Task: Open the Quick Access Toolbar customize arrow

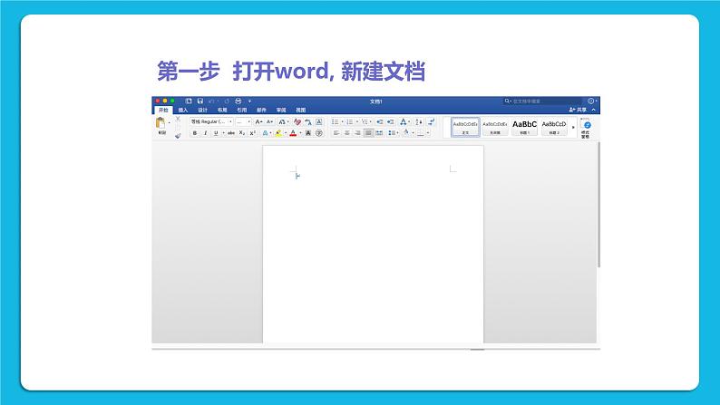Action: point(249,101)
